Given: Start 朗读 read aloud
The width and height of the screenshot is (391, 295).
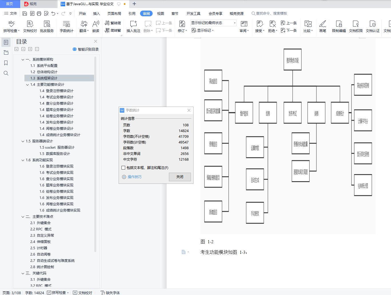Looking at the screenshot, I should pos(96,27).
